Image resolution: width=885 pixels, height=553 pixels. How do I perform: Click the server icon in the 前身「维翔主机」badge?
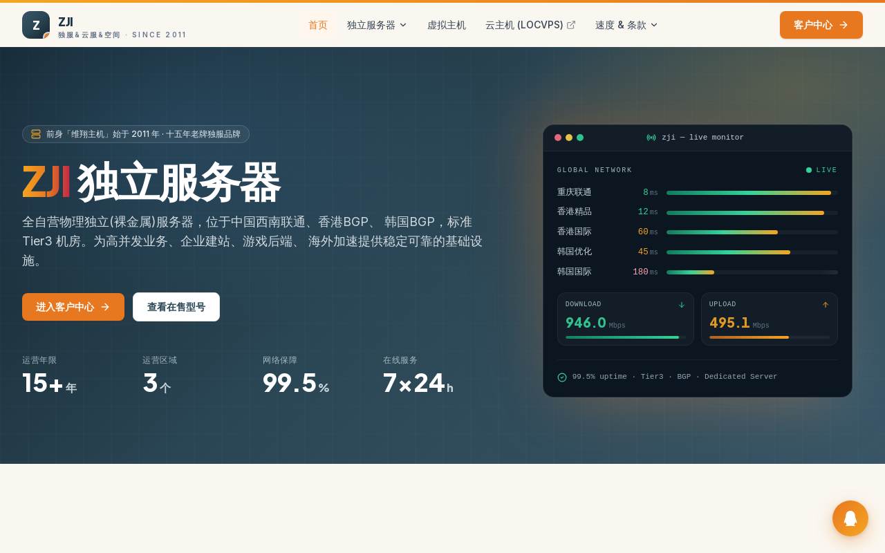(x=36, y=134)
